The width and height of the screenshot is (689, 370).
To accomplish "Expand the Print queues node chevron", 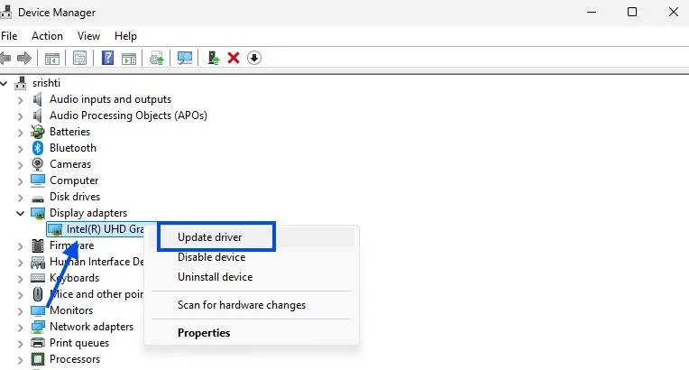I will click(20, 344).
